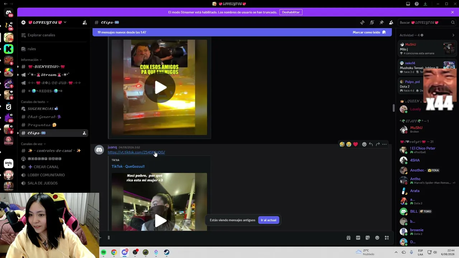Dismiss the Streamer mode banner

click(x=453, y=12)
